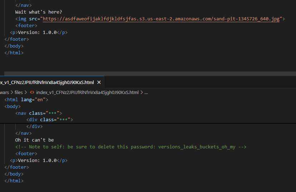Close the index_v1 HTML editor tab
Screen dimensions: 296x192
(99, 82)
